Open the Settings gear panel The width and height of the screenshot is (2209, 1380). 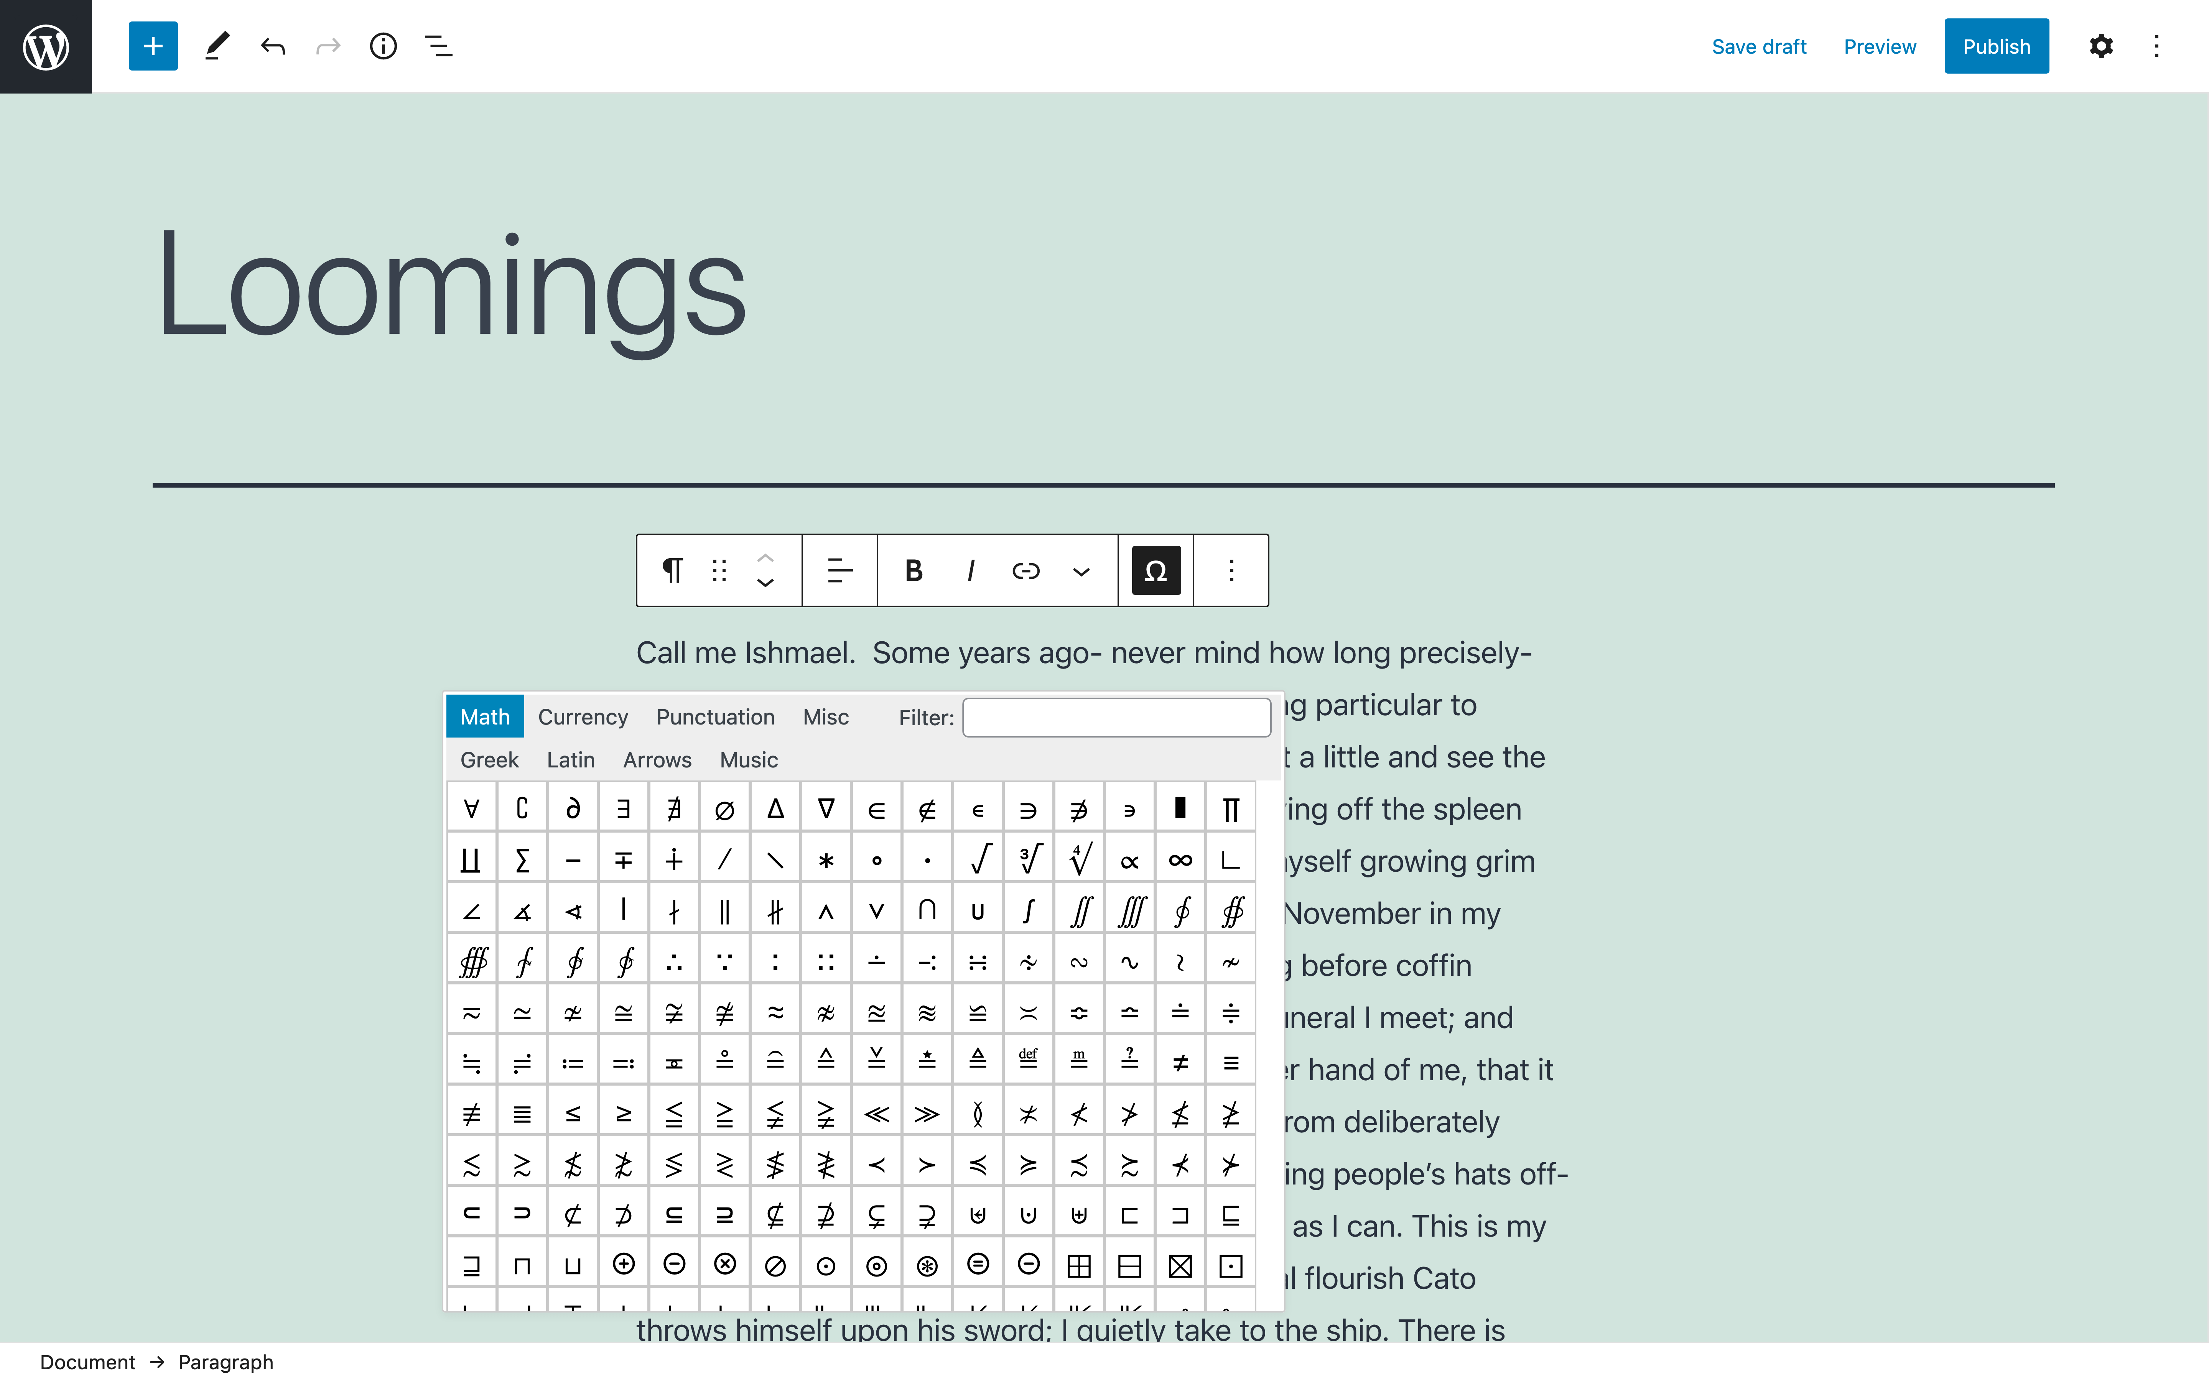[2100, 46]
